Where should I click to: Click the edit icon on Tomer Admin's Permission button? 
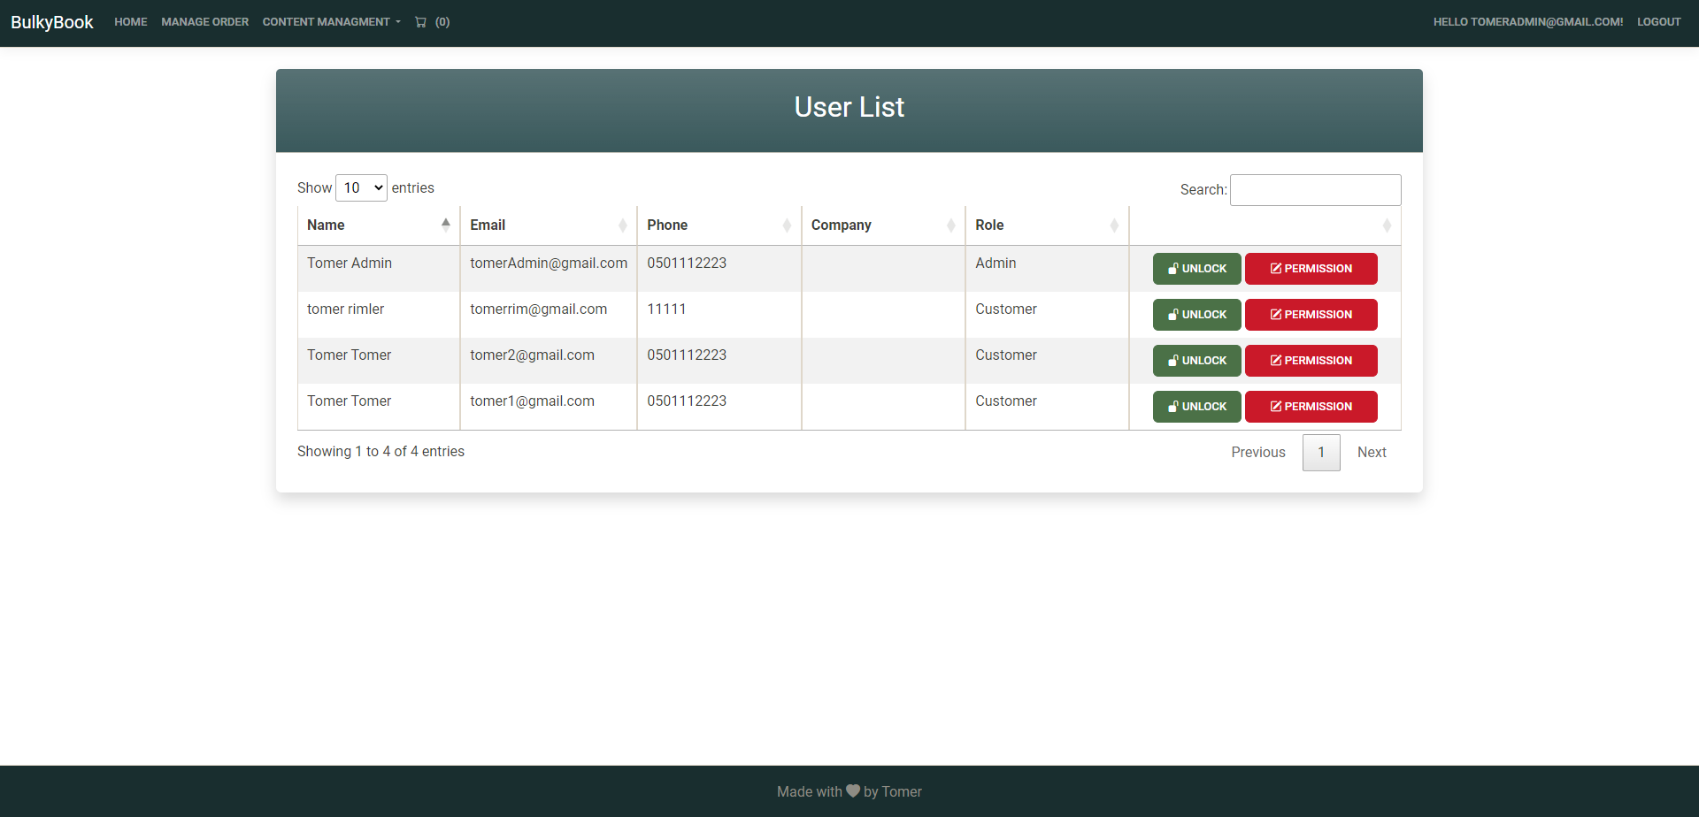coord(1277,268)
